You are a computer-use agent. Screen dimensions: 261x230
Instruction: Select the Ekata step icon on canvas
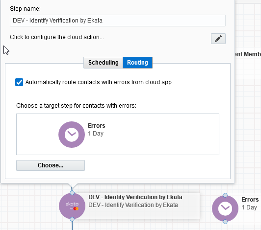[x=72, y=206]
